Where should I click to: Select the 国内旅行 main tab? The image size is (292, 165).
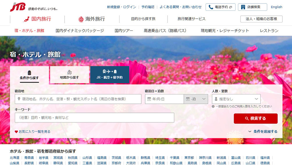(x=37, y=19)
